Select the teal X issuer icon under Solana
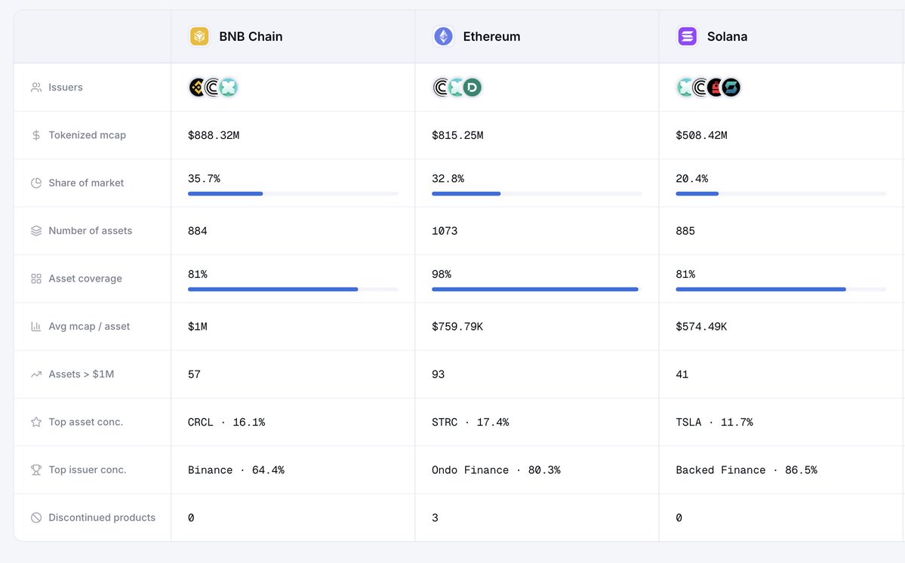905x563 pixels. pos(685,87)
